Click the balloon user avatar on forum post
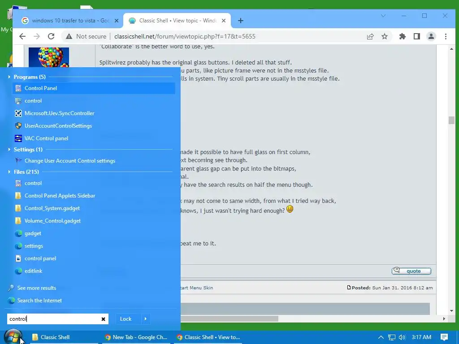459x344 pixels. (49, 57)
